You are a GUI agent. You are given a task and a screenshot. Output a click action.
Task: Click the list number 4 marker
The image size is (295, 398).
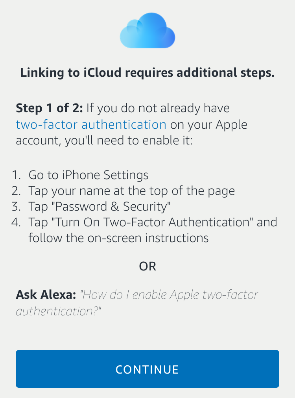point(16,222)
